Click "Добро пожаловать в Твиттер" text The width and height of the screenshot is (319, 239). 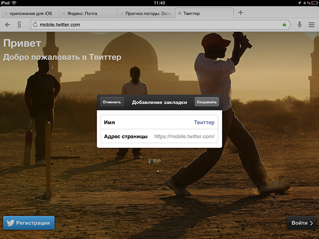click(x=62, y=57)
